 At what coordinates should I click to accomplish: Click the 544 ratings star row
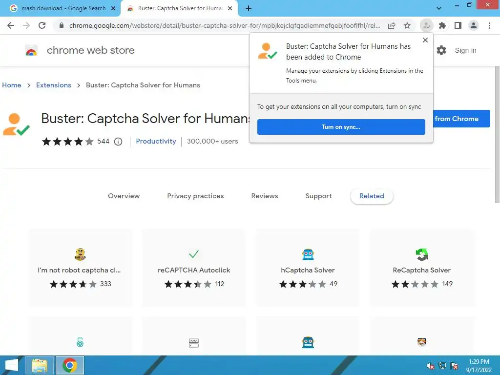(x=68, y=142)
